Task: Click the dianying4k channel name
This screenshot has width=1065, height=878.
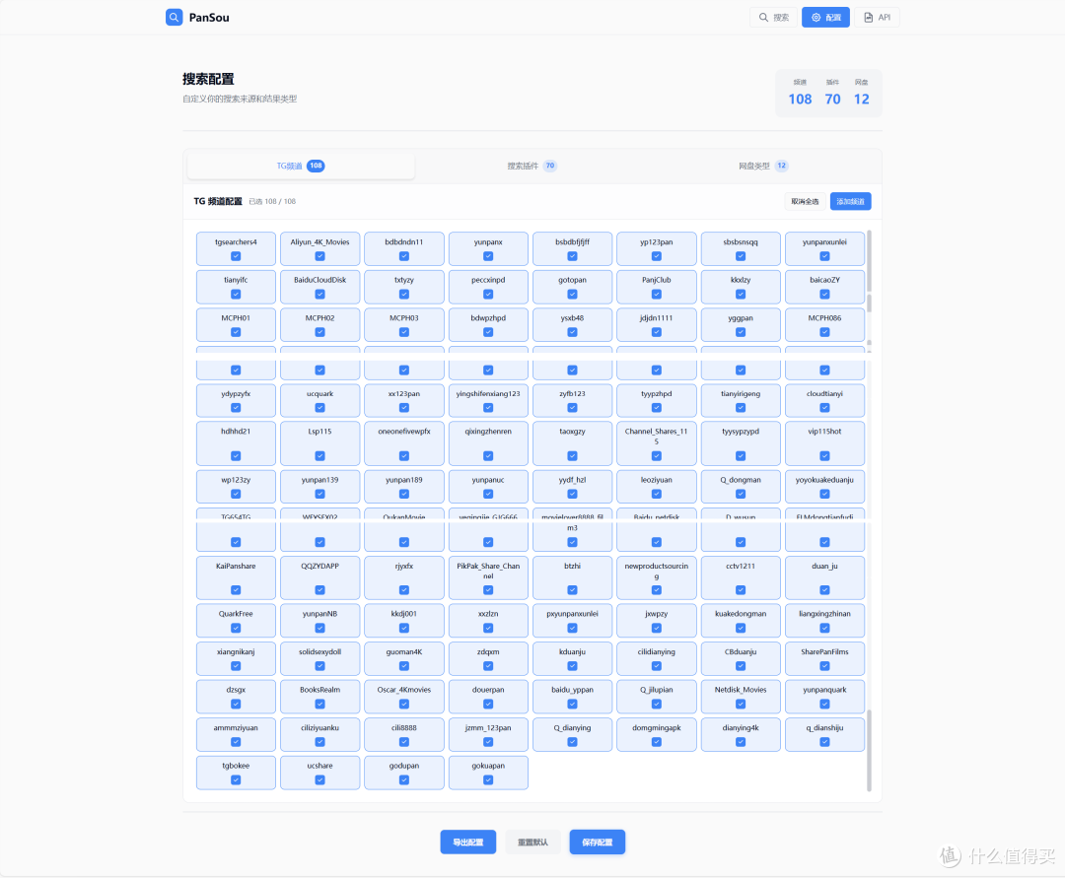Action: point(741,728)
